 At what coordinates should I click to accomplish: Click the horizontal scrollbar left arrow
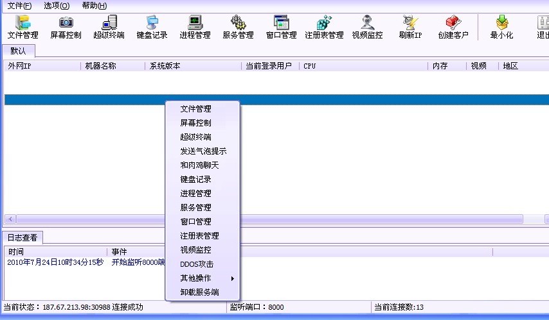pos(9,219)
